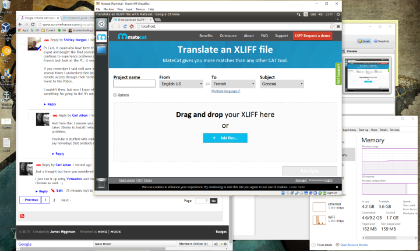Click the chat sound speaker icon in Main Room bar
Image resolution: width=420 pixels, height=251 pixels.
(x=216, y=244)
